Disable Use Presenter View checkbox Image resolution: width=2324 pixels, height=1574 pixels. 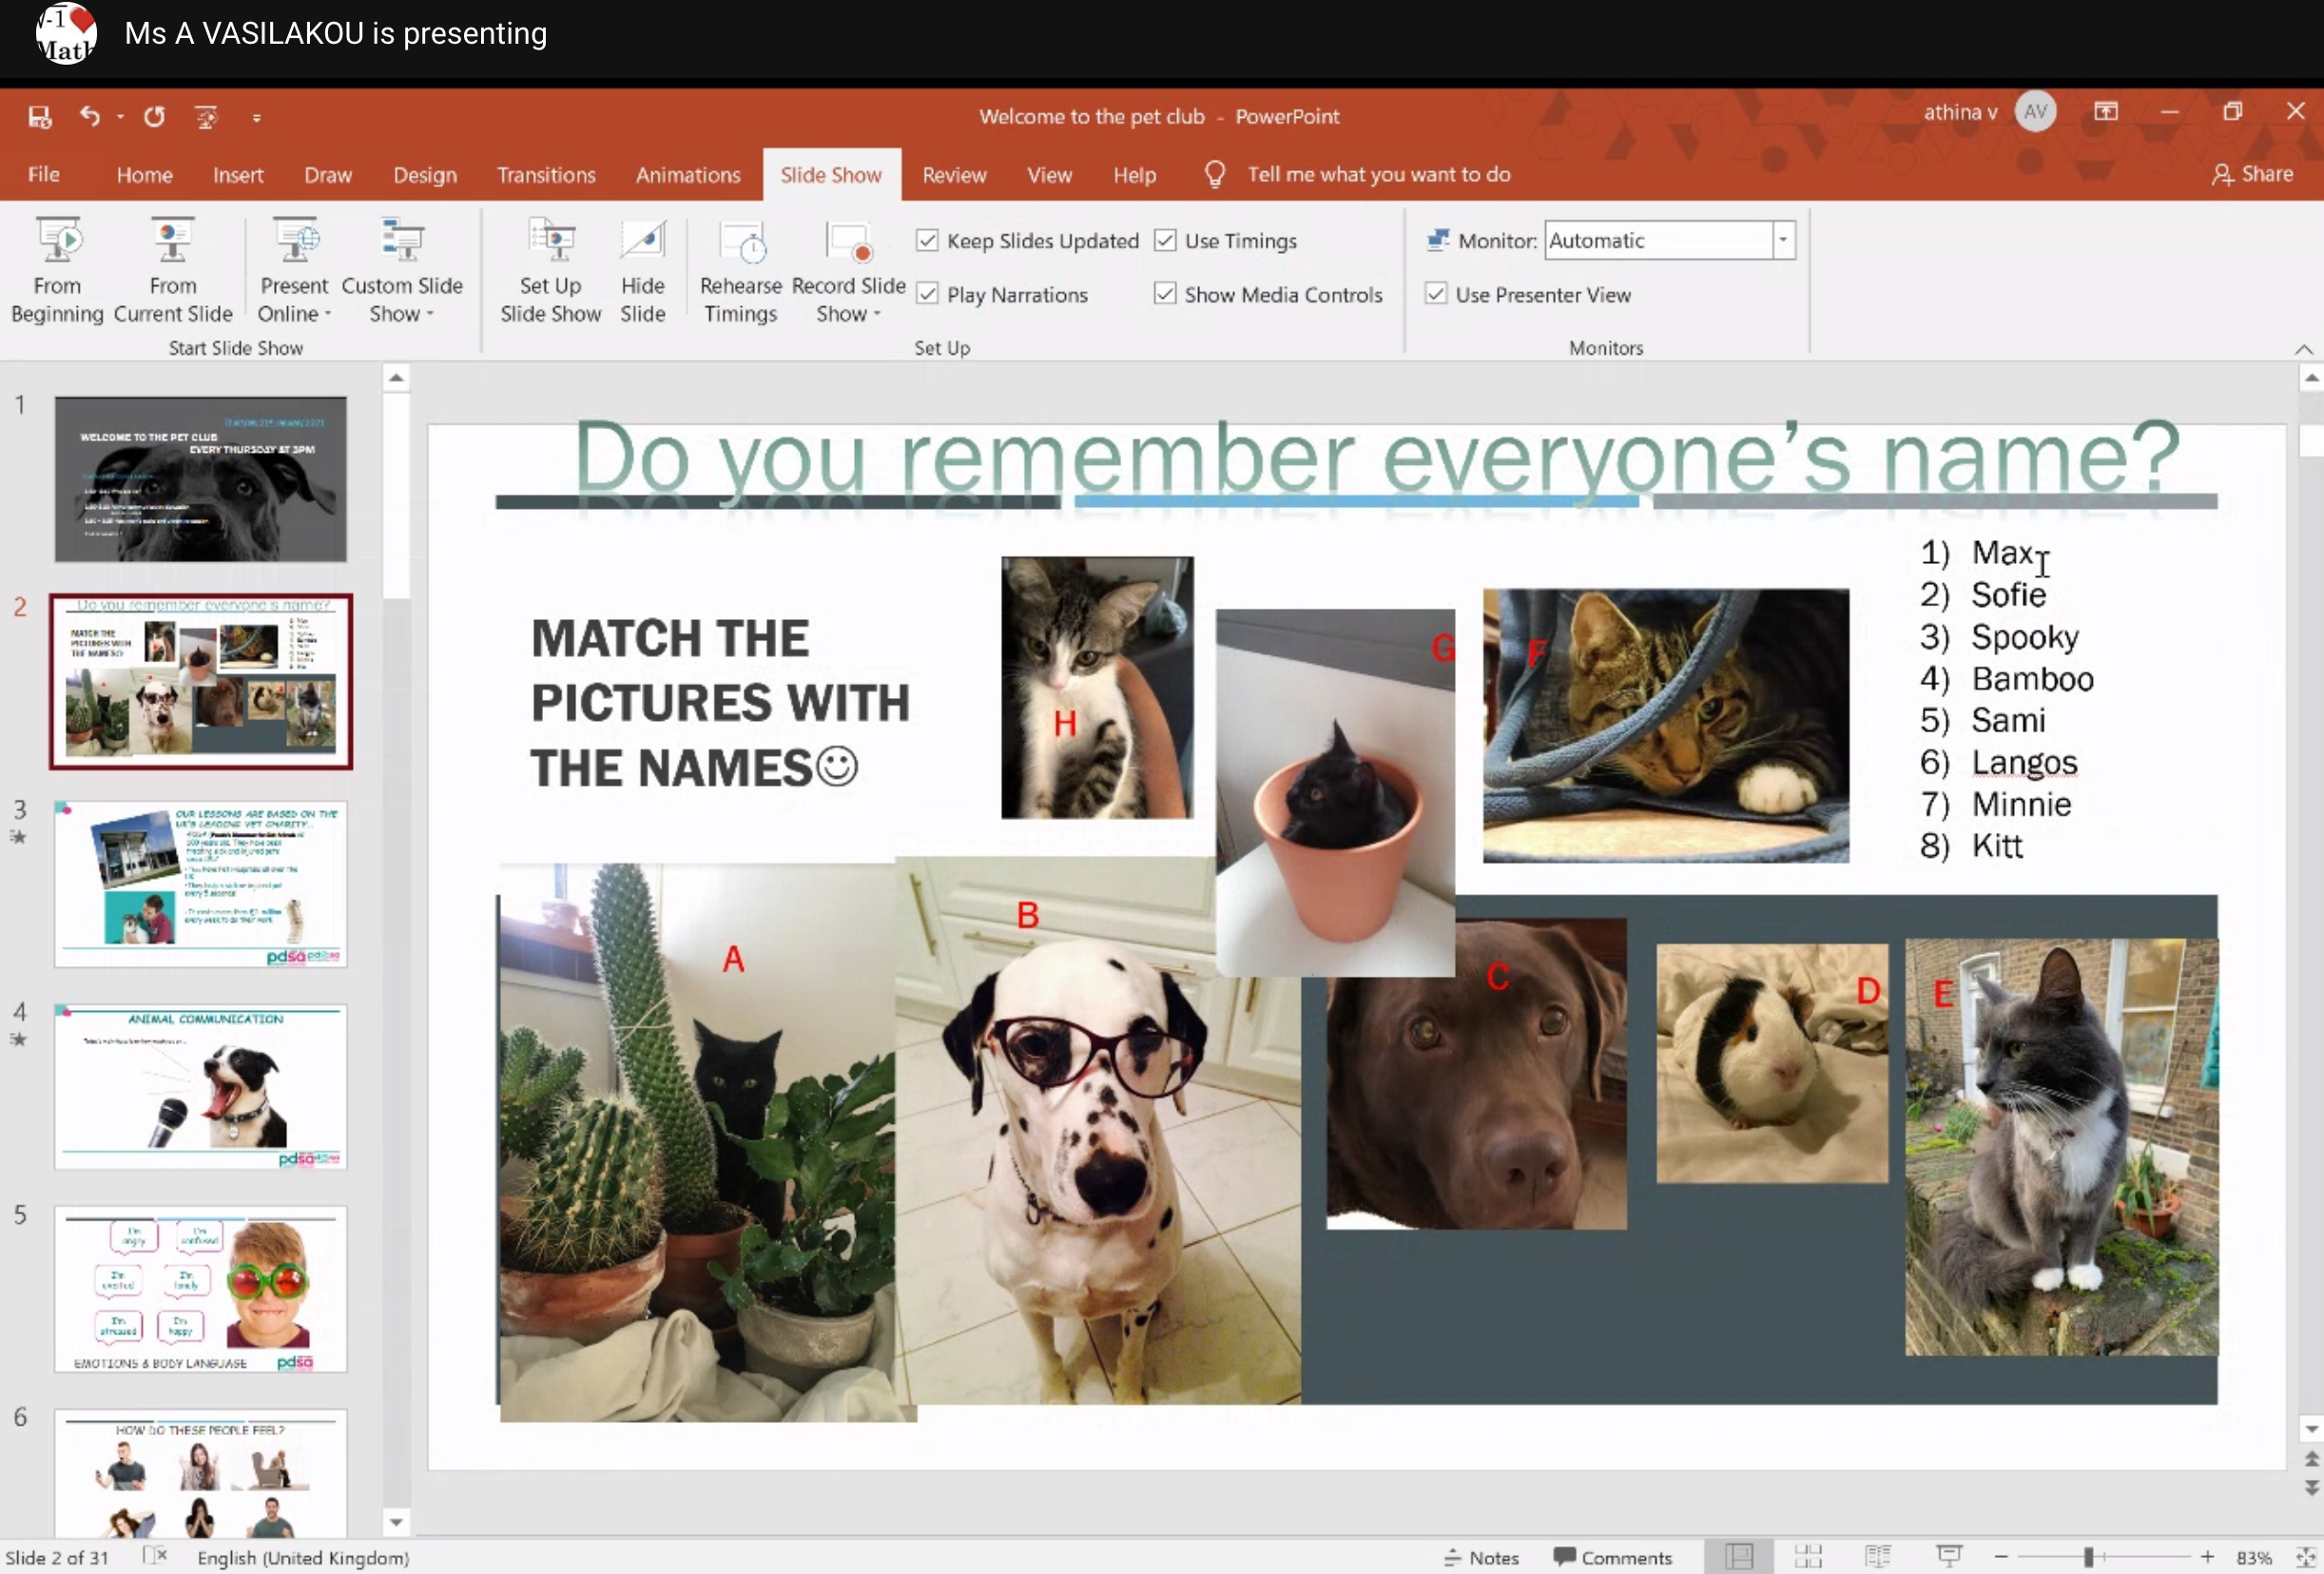[1436, 294]
